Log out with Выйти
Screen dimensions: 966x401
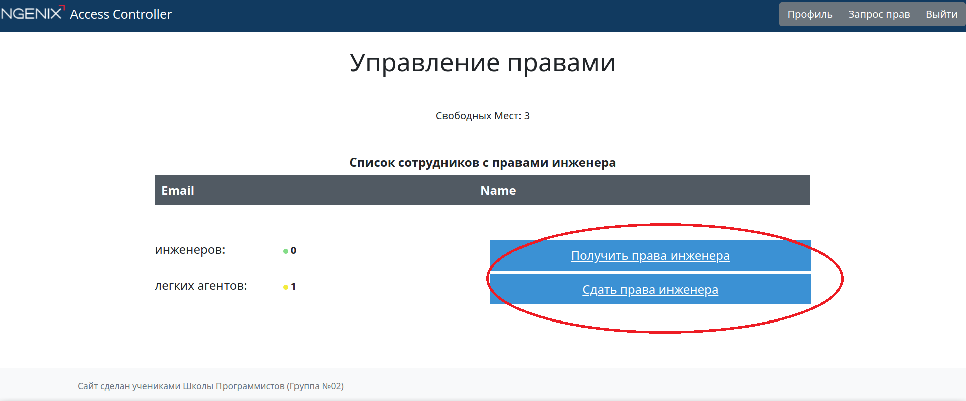[x=941, y=14]
